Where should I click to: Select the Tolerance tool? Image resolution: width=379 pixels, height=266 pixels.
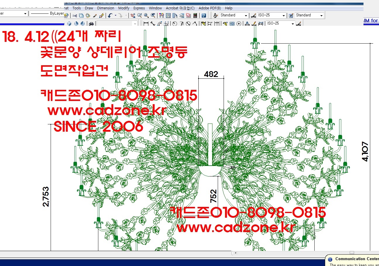[232, 24]
